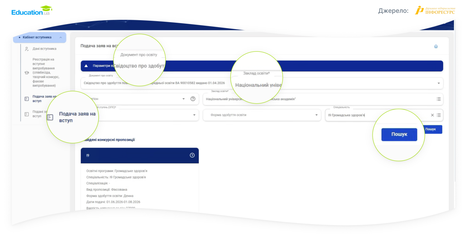Click the Education.ua logo
The image size is (467, 235).
coord(32,11)
